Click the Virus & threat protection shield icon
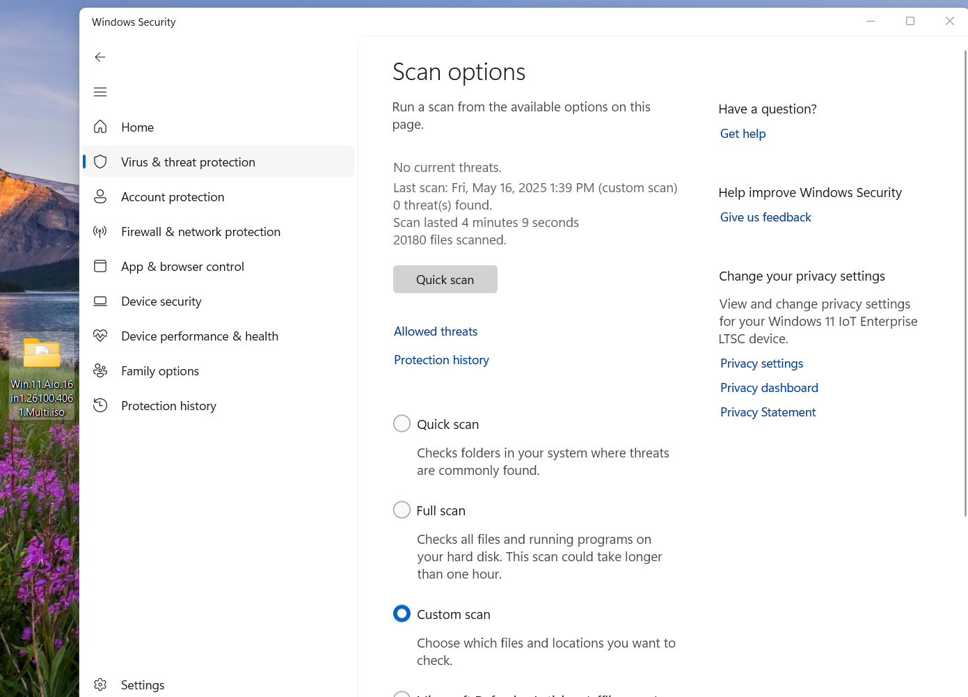 [x=100, y=162]
